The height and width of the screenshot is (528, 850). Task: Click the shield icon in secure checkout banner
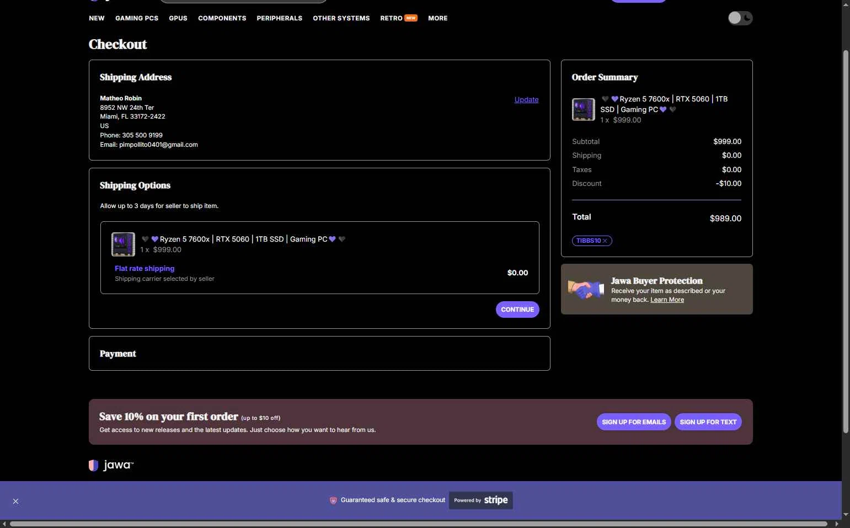click(333, 500)
